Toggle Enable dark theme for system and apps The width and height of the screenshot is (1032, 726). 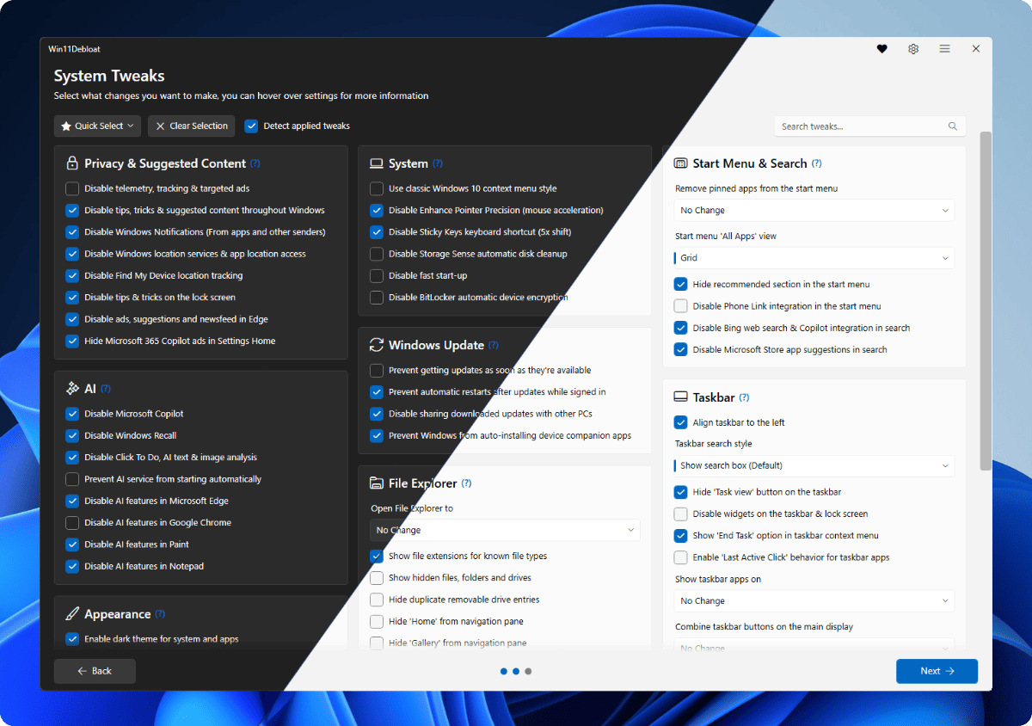72,639
